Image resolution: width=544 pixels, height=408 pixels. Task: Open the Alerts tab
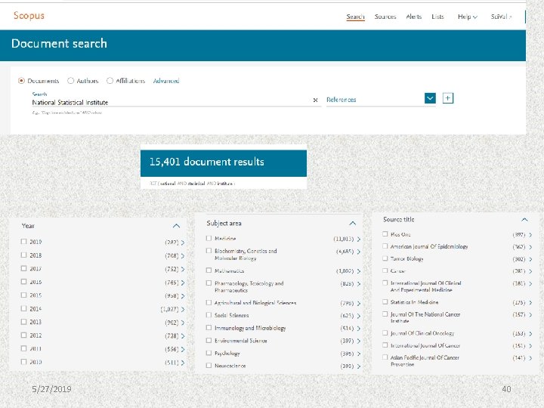[413, 17]
